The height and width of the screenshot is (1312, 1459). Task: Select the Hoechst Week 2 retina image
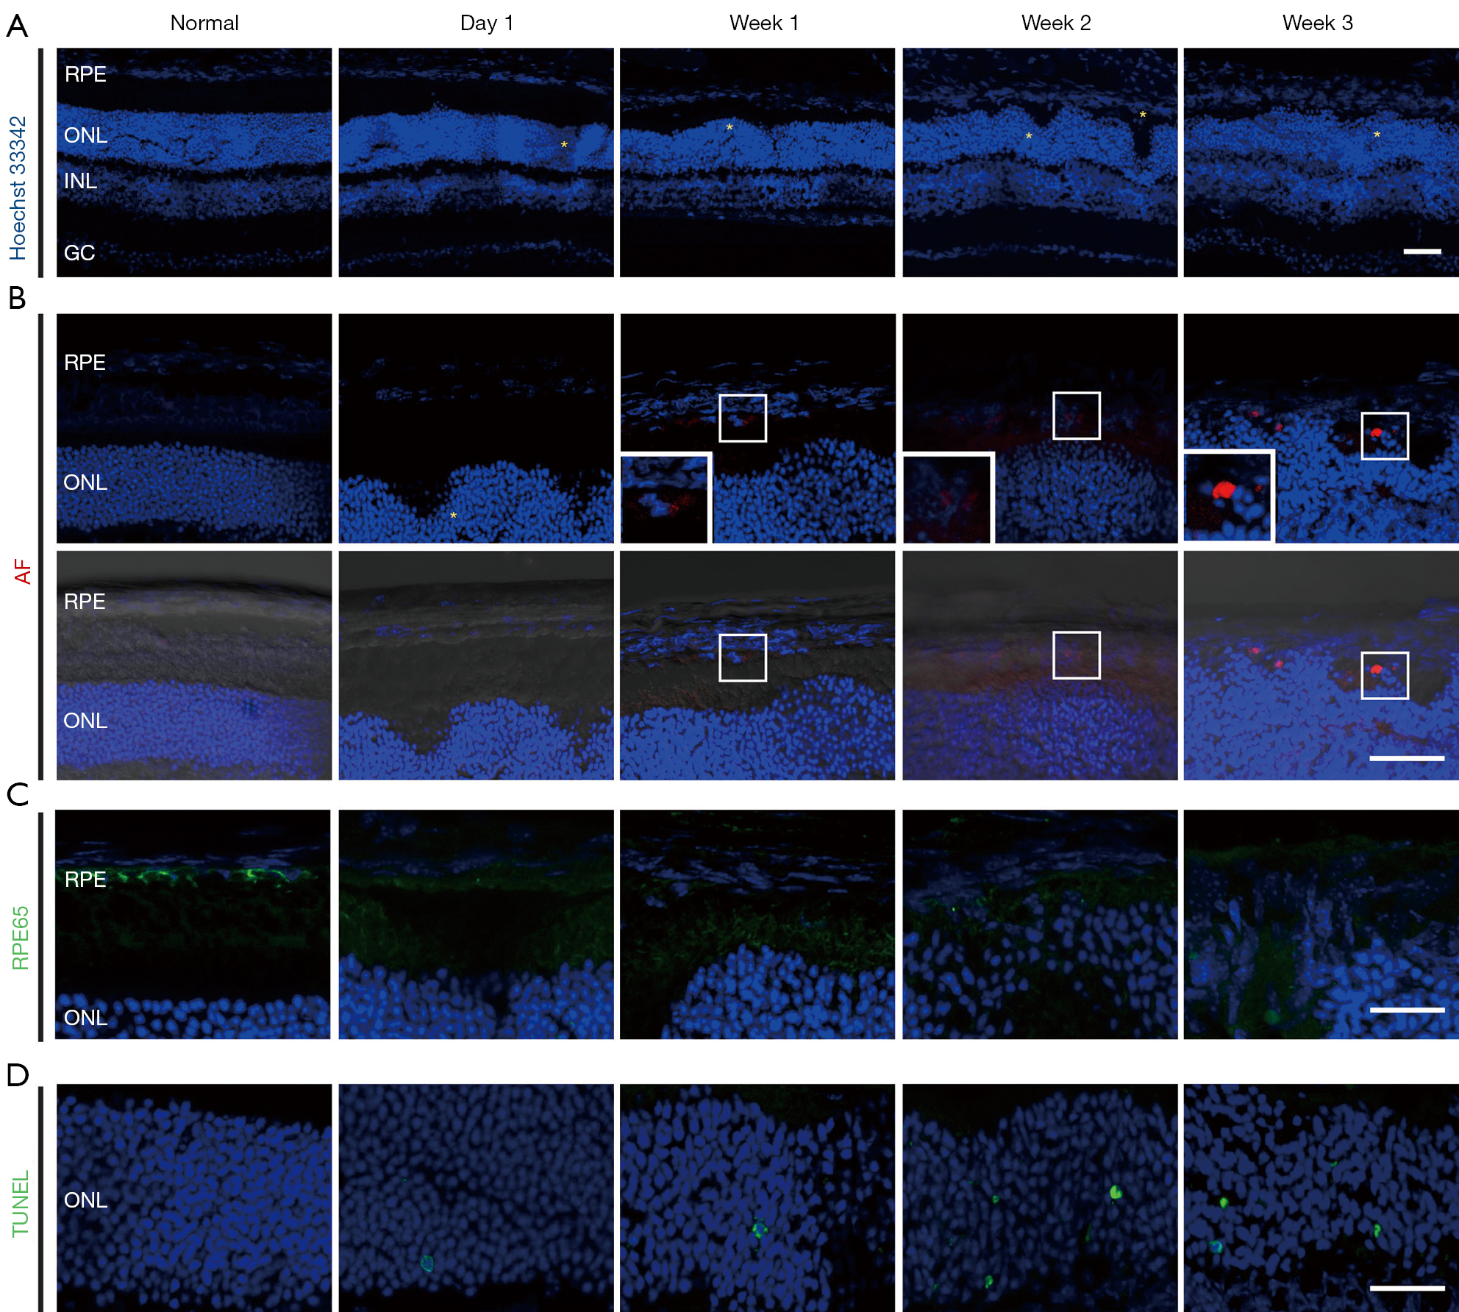1040,163
